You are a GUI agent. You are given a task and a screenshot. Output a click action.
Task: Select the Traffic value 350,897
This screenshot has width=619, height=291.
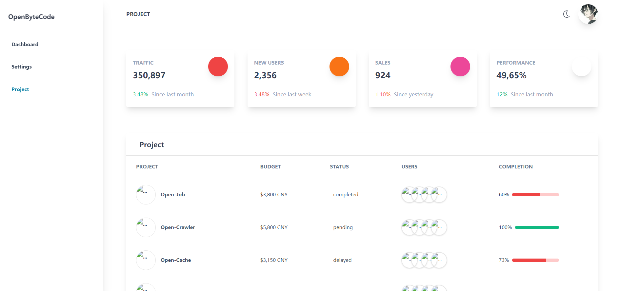149,75
